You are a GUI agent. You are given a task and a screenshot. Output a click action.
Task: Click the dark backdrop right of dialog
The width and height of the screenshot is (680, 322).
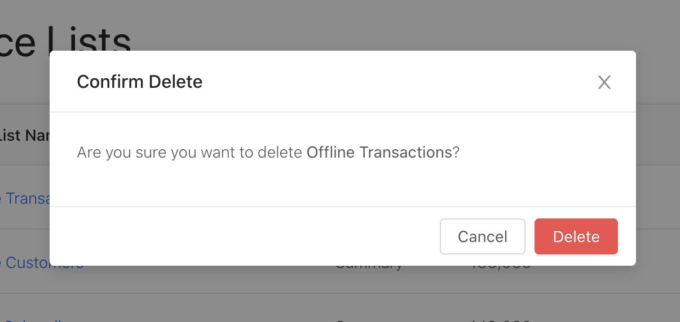[658, 169]
